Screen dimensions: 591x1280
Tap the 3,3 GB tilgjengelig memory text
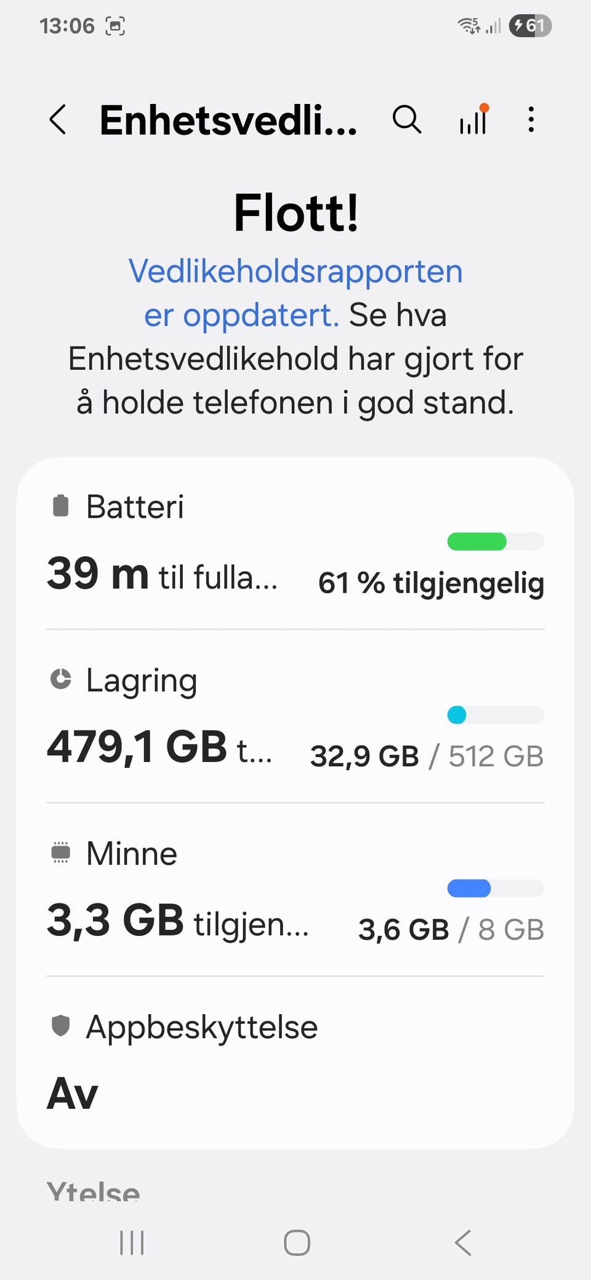click(x=178, y=921)
